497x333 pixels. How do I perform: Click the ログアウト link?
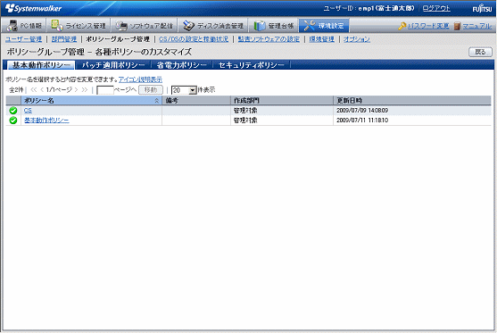[436, 8]
